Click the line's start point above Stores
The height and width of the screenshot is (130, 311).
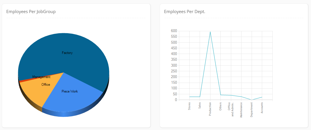tap(189, 97)
